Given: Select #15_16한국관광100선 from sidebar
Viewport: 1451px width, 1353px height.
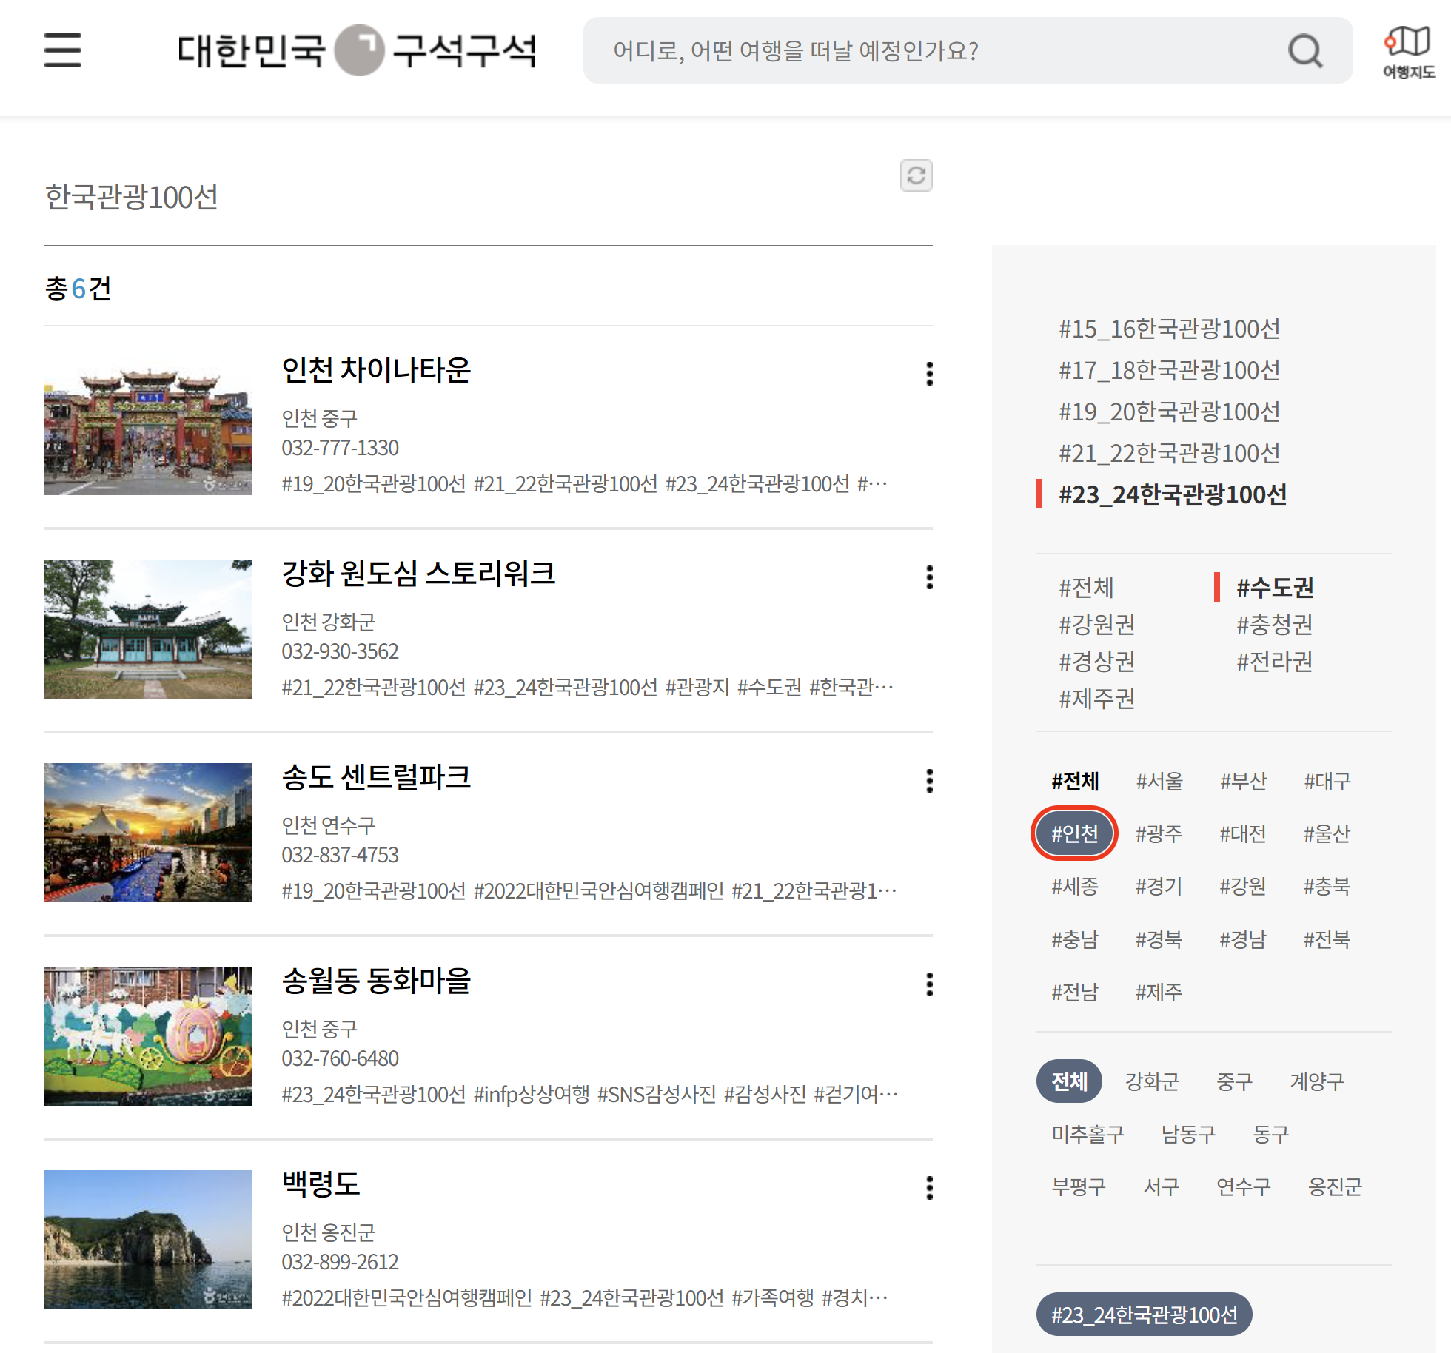Looking at the screenshot, I should [1169, 329].
